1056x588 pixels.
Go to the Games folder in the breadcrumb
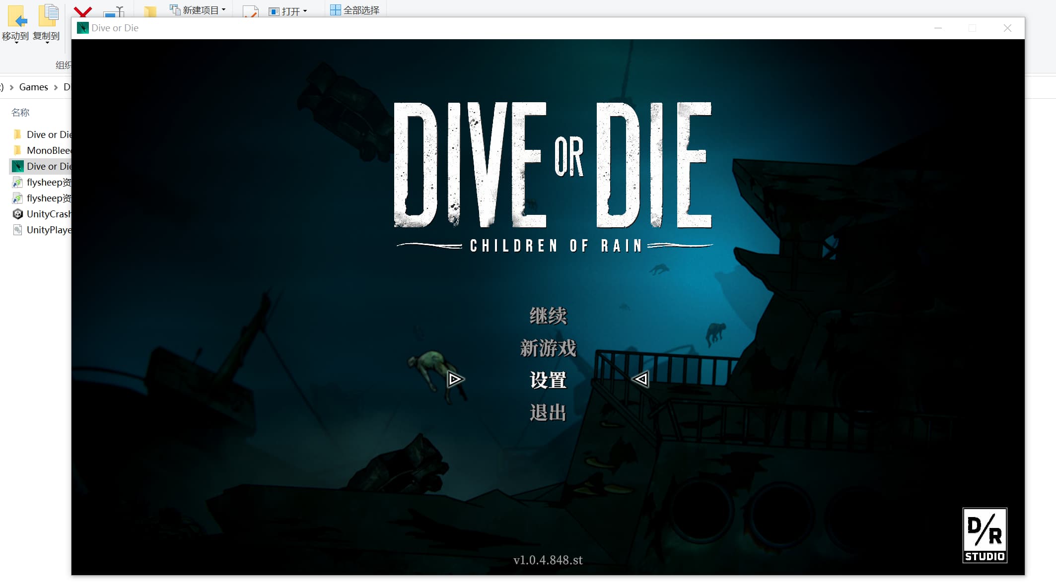point(34,87)
